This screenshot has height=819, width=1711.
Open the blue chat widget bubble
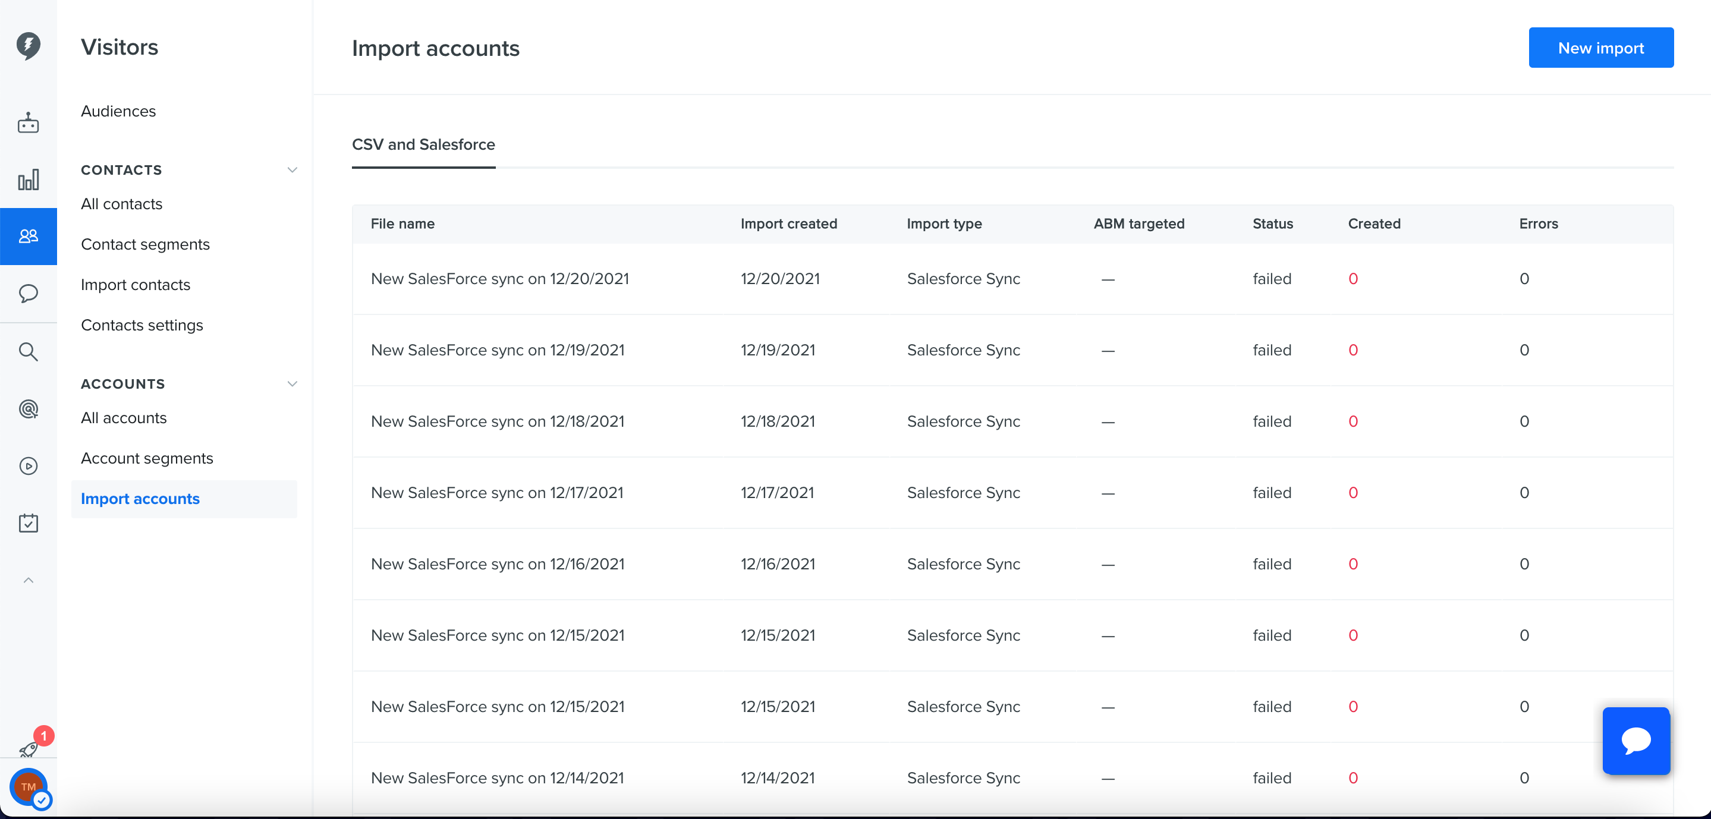(x=1636, y=741)
